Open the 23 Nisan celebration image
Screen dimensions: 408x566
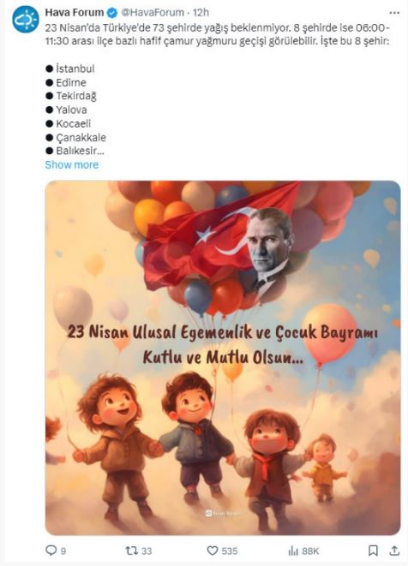(x=223, y=357)
